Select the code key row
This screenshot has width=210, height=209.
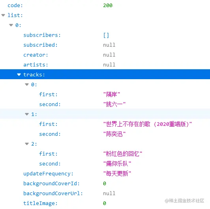point(105,6)
